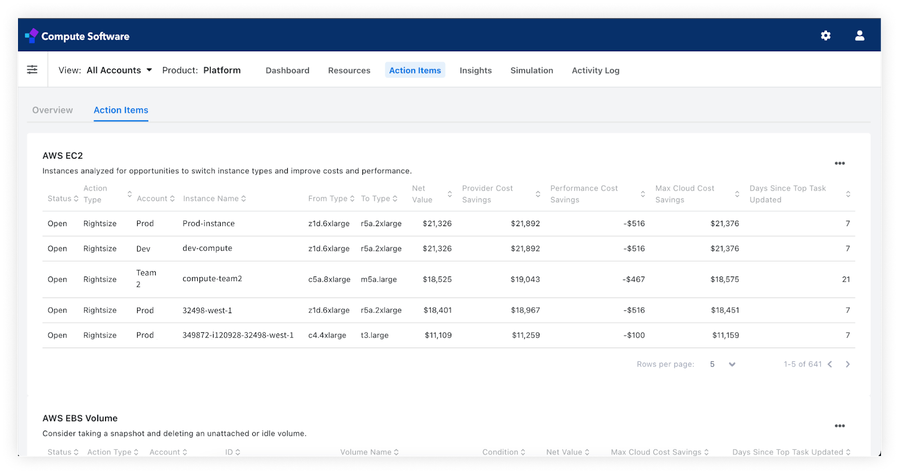Click the -$467 performance cost savings
The image size is (899, 474).
[634, 279]
